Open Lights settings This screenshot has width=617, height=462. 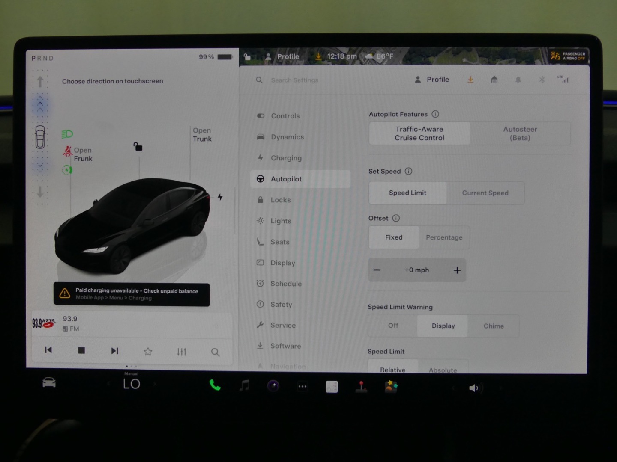coord(300,221)
